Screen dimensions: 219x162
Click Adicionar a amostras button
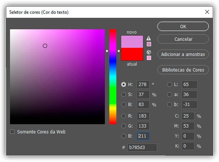(x=183, y=54)
